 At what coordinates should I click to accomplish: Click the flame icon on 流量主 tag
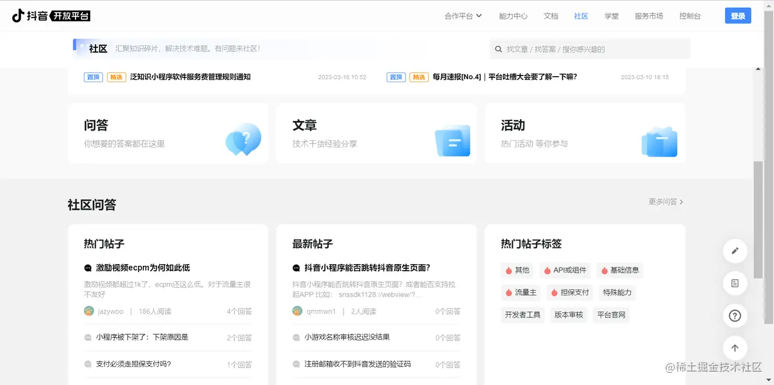point(509,293)
